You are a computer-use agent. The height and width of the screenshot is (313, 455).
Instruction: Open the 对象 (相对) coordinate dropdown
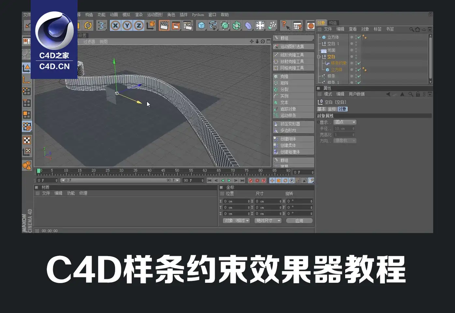click(236, 221)
